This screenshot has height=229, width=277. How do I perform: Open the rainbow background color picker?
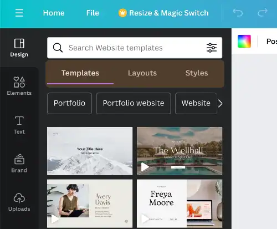(x=244, y=41)
